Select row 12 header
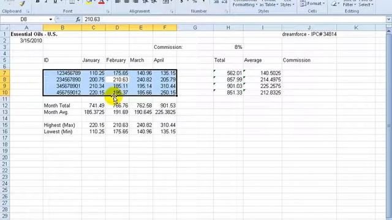The height and width of the screenshot is (220, 392). tap(5, 106)
